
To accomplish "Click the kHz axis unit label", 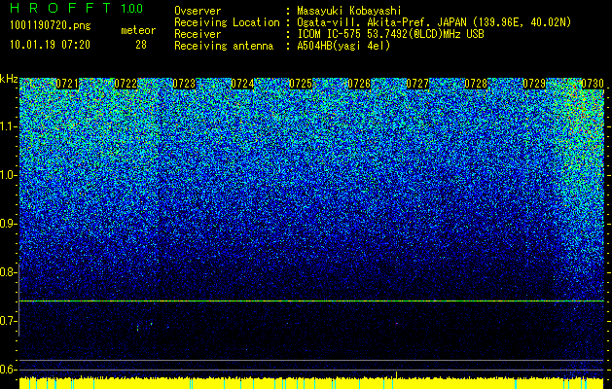I will coord(9,79).
